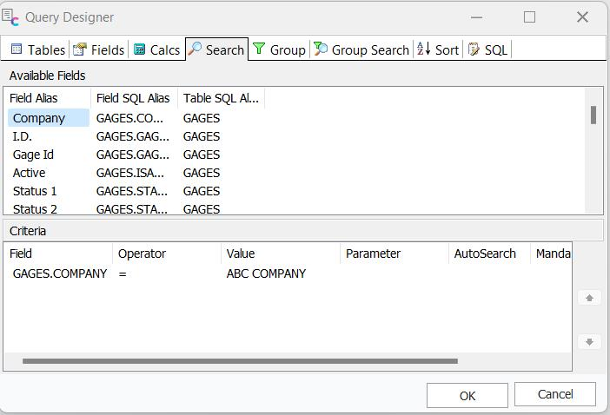
Task: Click the Available Fields vertical scrollbar
Action: (593, 115)
